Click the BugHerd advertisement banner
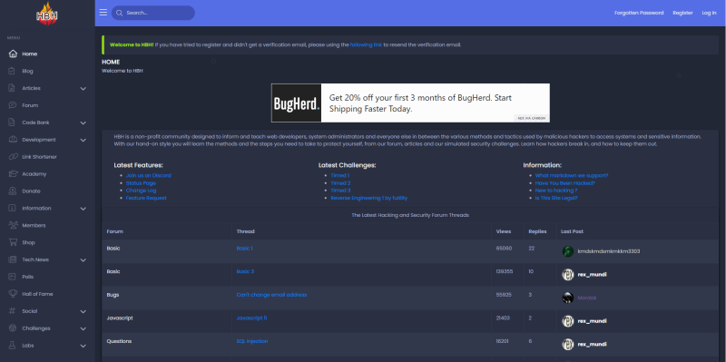Screen dimensions: 726x362 pos(410,103)
